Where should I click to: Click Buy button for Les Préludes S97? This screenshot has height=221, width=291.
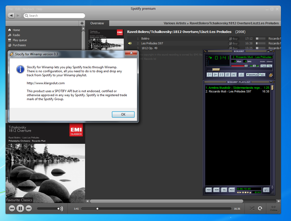(x=233, y=43)
